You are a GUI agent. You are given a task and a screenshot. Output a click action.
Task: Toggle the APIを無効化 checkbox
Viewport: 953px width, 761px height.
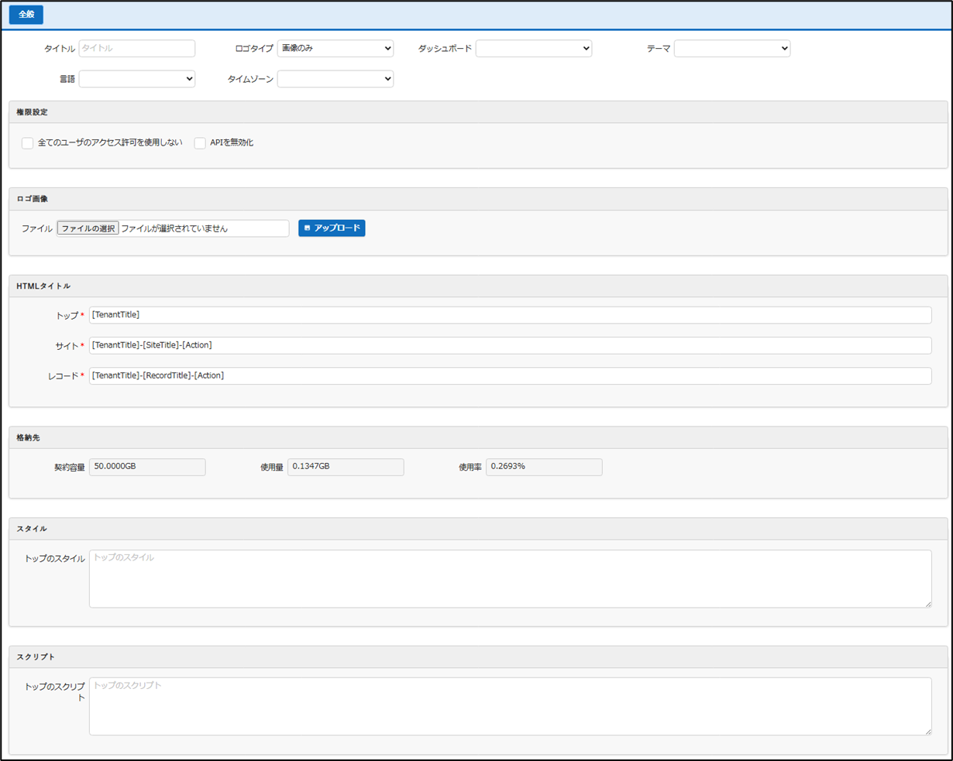[200, 143]
